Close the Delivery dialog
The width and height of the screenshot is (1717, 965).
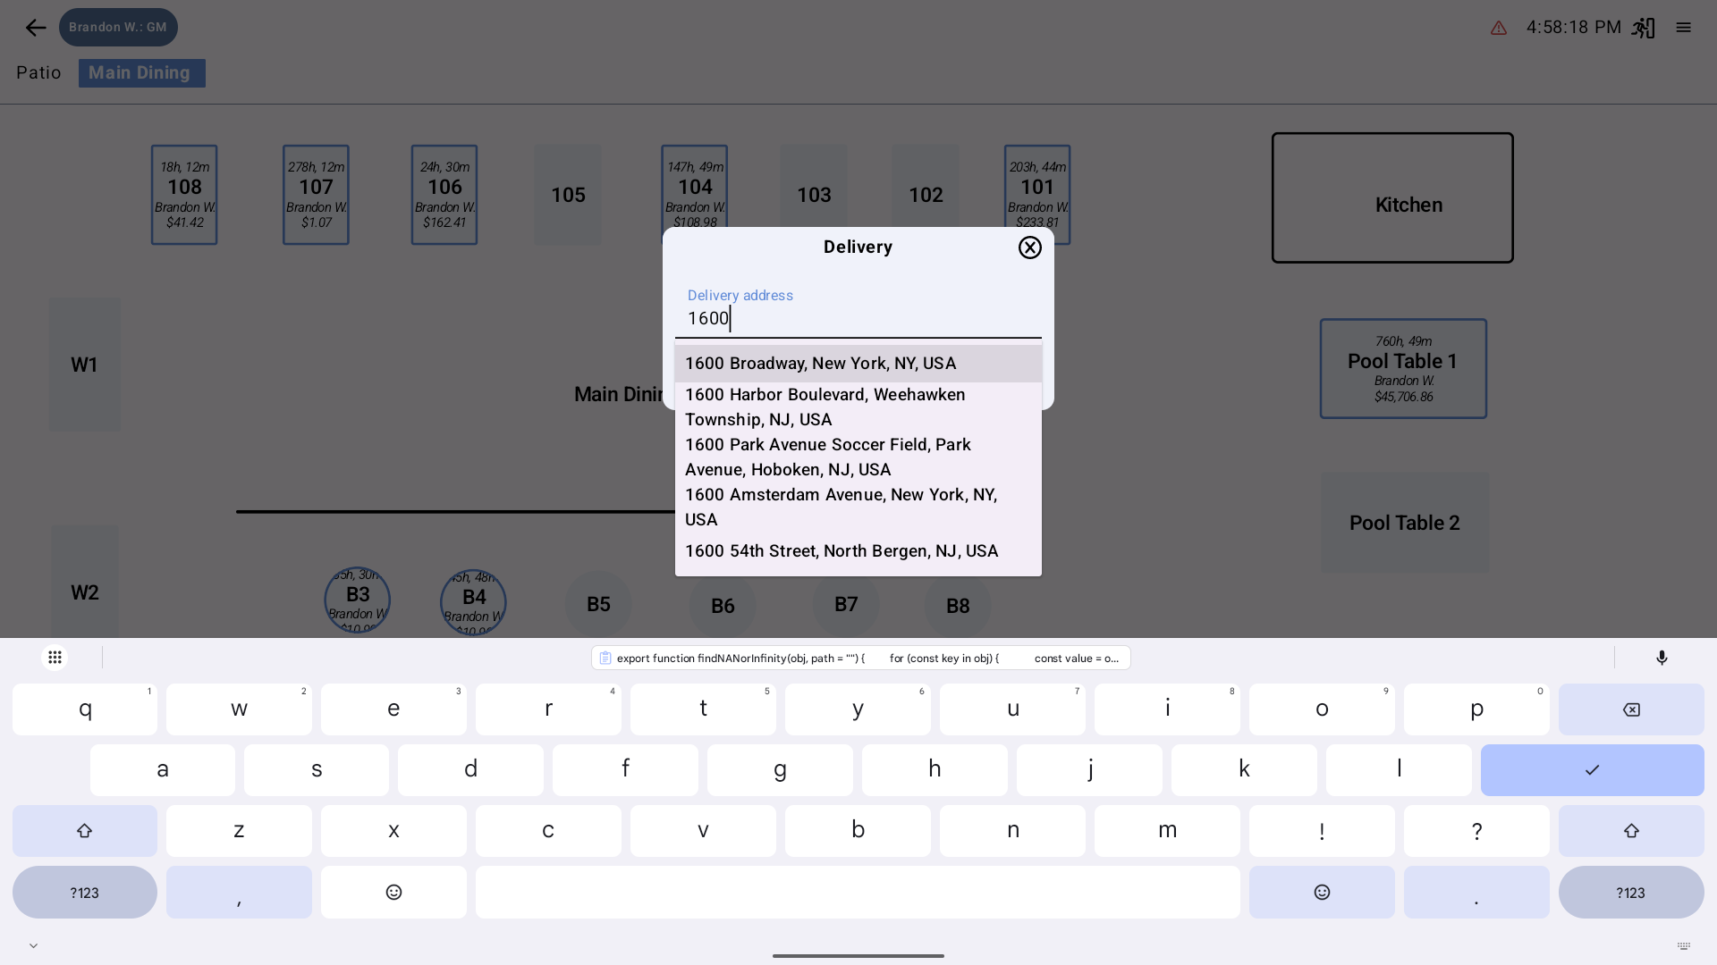(x=1029, y=248)
